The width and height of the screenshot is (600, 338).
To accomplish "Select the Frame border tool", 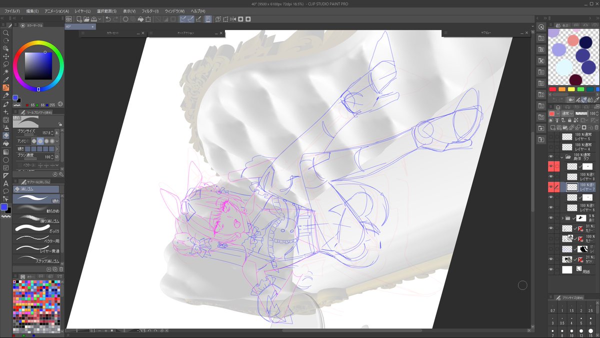I will pos(6,167).
